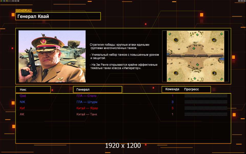Viewport: 246px width, 154px height.
Task: Click green supply icon below position 2
Action: tap(170, 79)
